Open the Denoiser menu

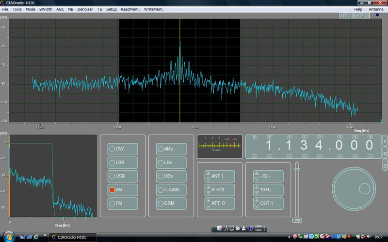pyautogui.click(x=85, y=9)
